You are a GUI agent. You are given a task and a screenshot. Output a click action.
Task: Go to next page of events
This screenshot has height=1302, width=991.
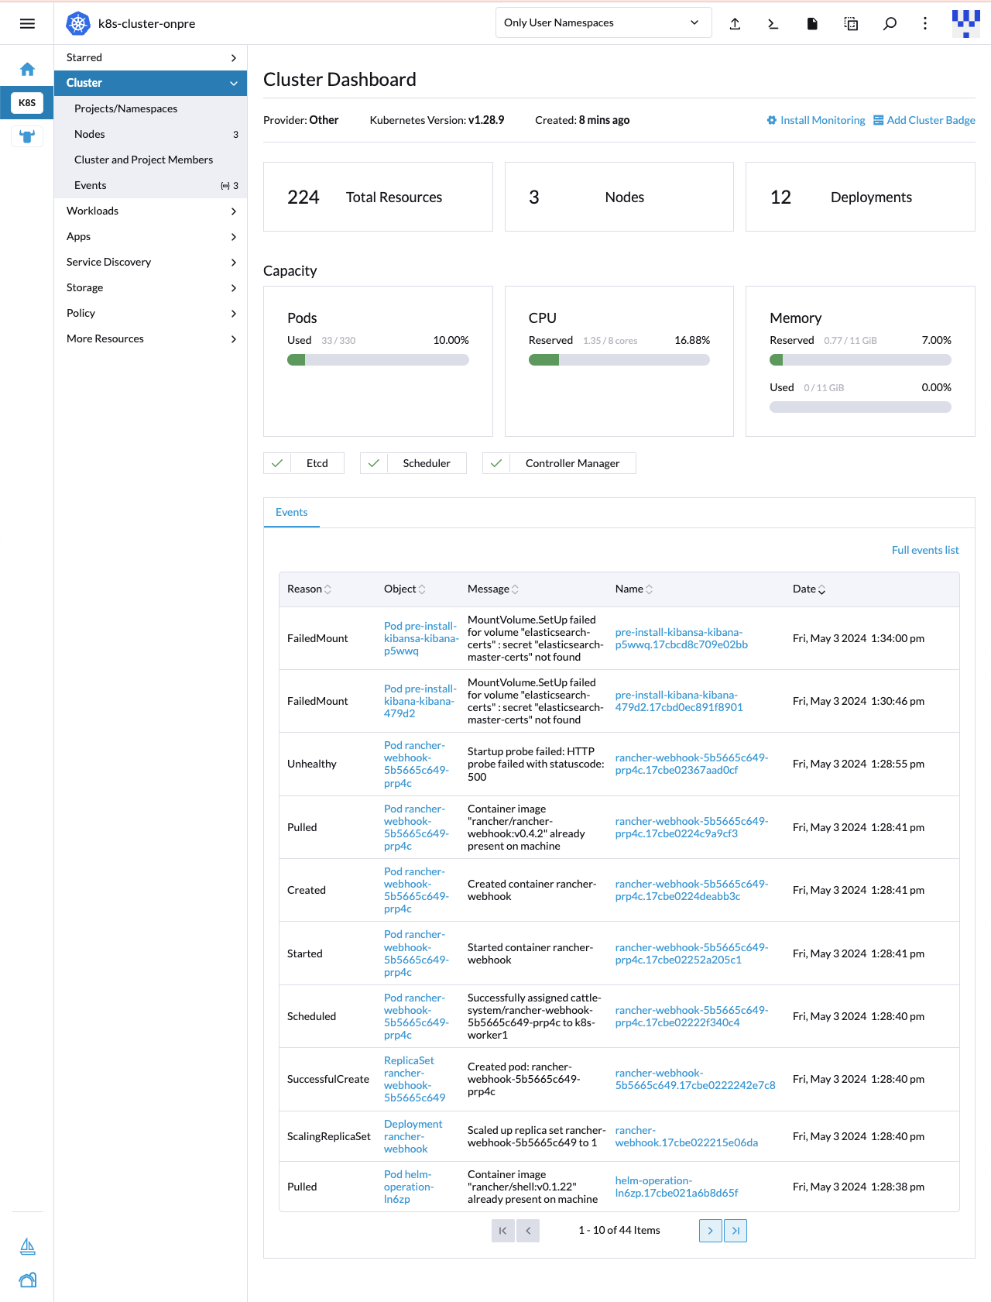tap(710, 1230)
